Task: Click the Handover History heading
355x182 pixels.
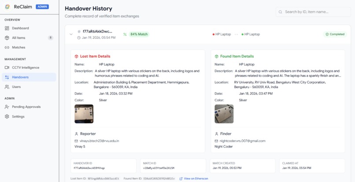Action: (89, 9)
